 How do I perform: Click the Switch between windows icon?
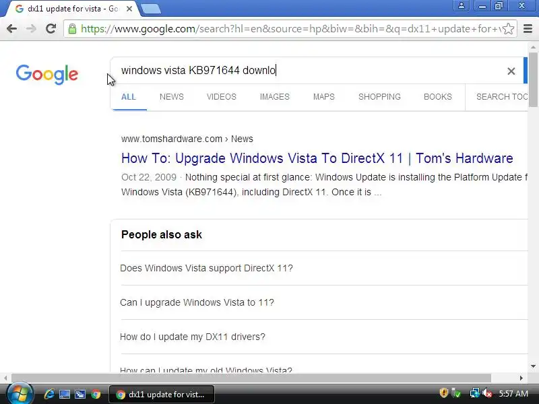pos(80,394)
